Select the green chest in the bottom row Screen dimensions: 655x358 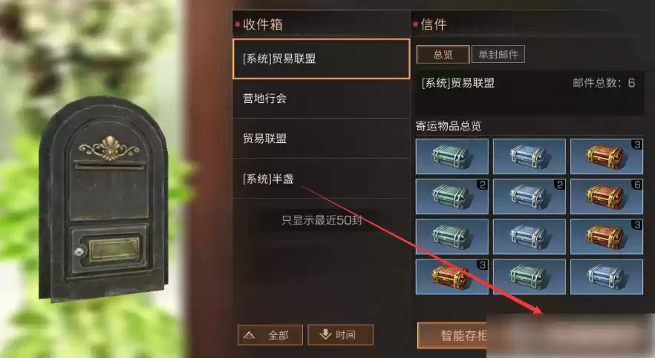pyautogui.click(x=529, y=276)
